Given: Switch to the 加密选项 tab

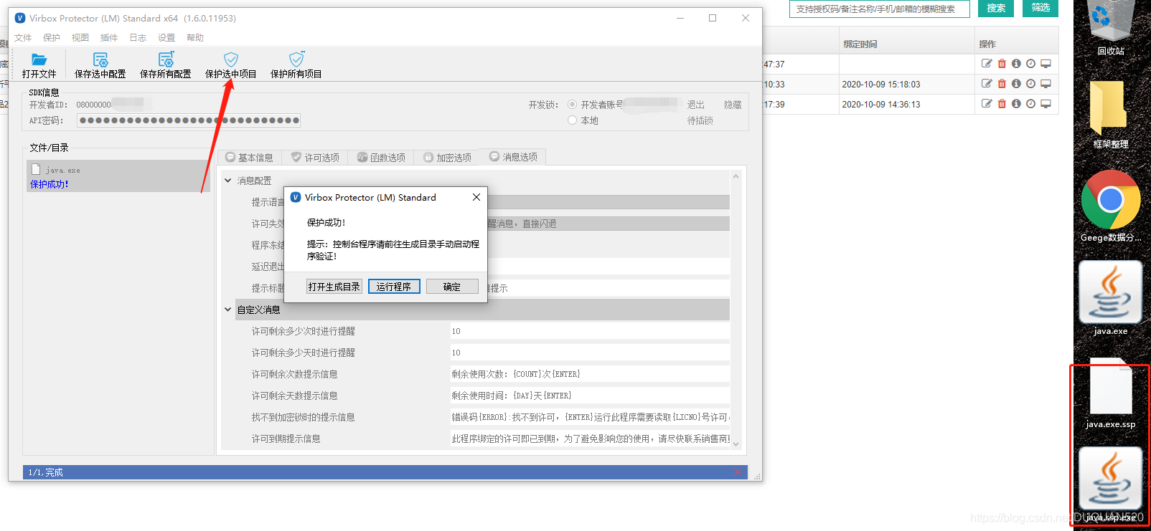Looking at the screenshot, I should click(x=447, y=158).
